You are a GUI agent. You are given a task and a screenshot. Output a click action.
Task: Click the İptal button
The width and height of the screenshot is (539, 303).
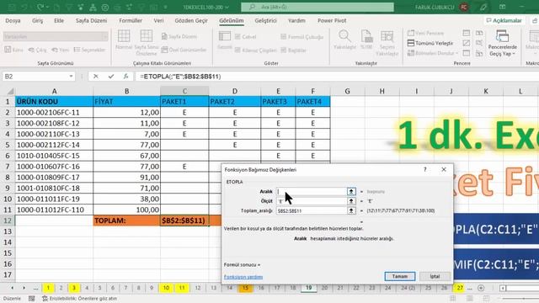(435, 276)
